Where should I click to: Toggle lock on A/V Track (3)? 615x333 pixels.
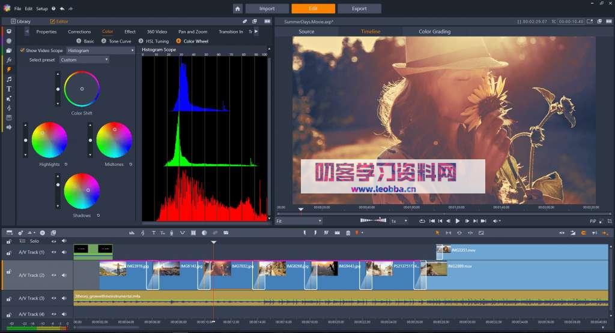point(8,299)
